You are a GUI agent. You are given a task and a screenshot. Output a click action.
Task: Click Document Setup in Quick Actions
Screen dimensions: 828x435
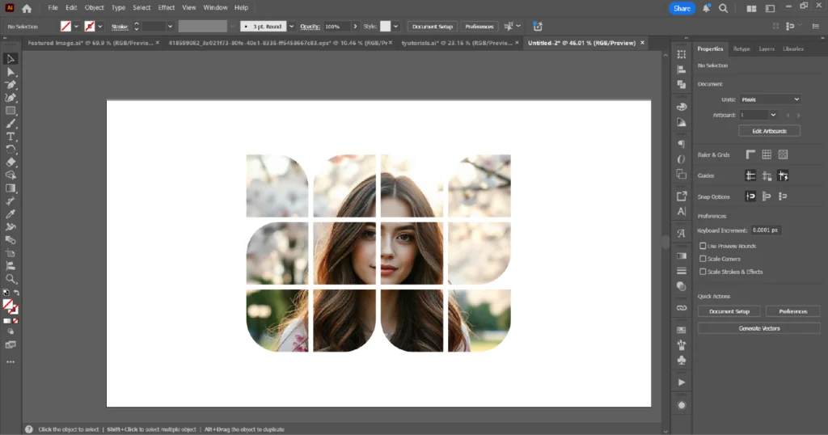coord(729,311)
